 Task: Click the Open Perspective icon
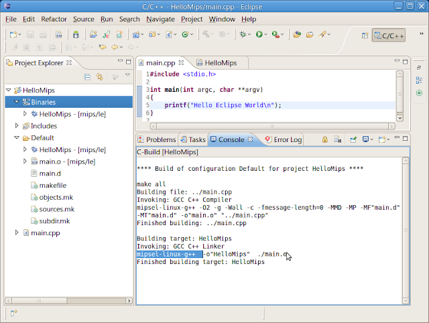(x=365, y=36)
